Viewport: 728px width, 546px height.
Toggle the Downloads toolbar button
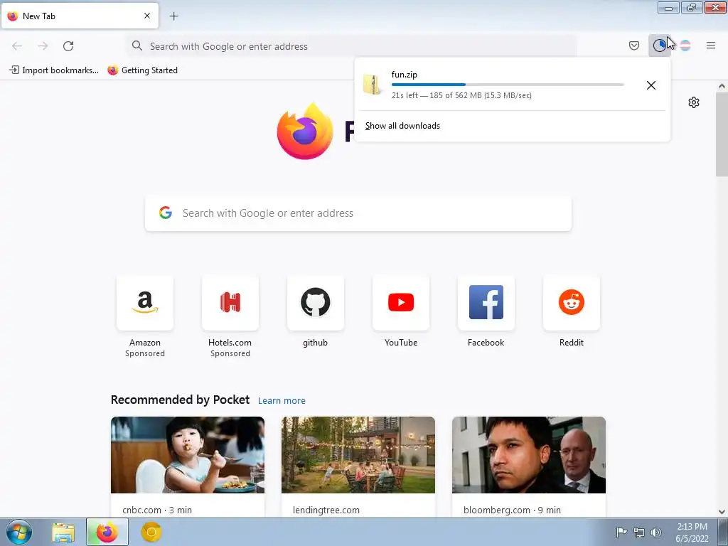pyautogui.click(x=659, y=45)
